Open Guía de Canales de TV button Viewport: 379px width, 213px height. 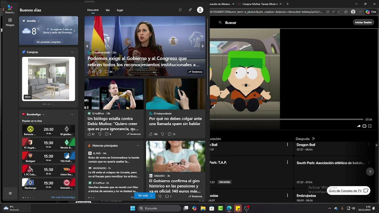349,191
